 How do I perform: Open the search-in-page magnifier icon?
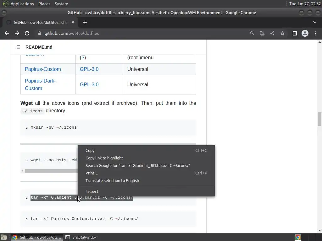click(252, 33)
